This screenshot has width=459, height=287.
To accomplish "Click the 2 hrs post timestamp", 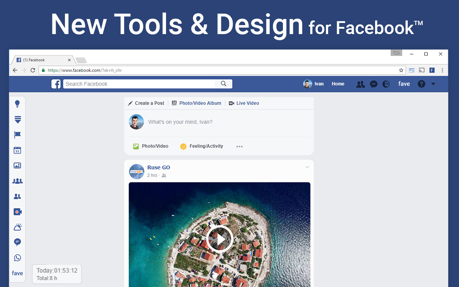I will [x=152, y=175].
